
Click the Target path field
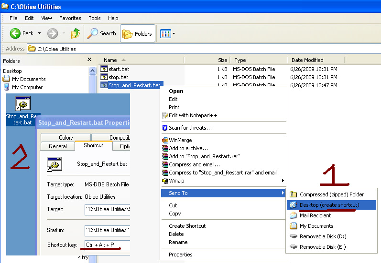[x=108, y=209]
